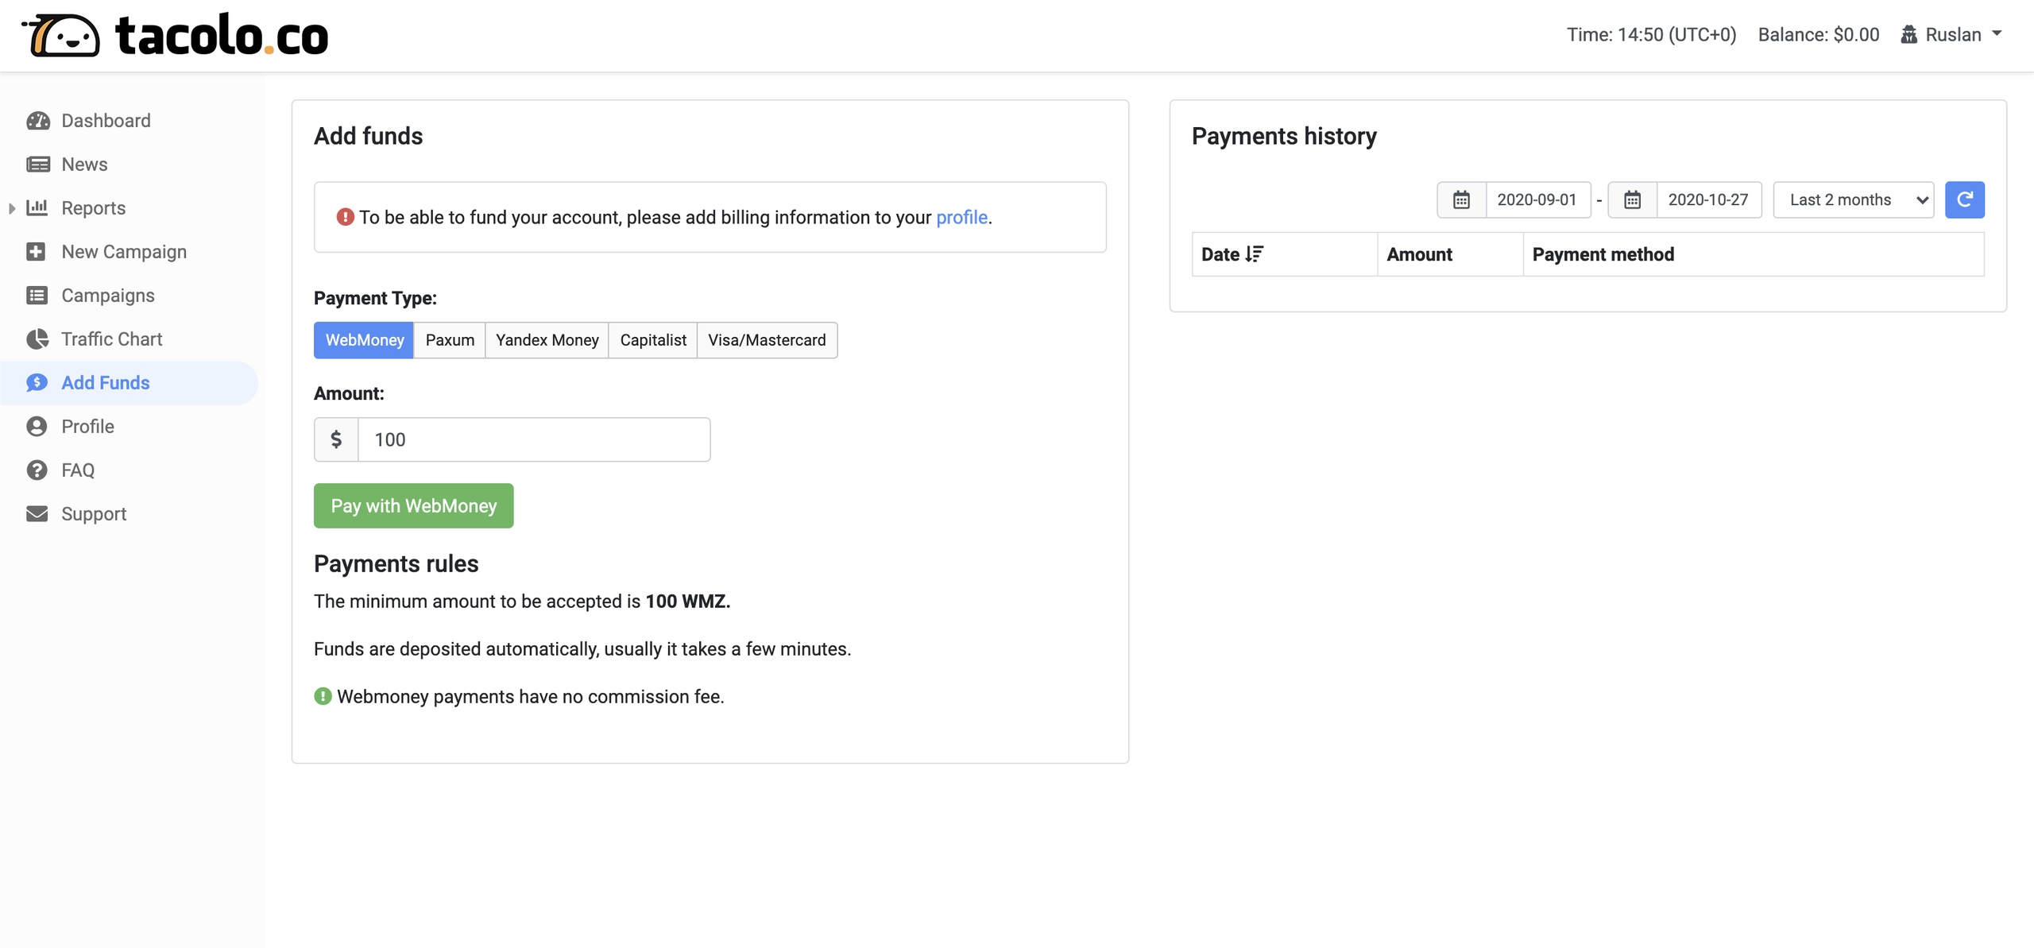Click the Support envelope icon
2034x948 pixels.
pyautogui.click(x=37, y=514)
